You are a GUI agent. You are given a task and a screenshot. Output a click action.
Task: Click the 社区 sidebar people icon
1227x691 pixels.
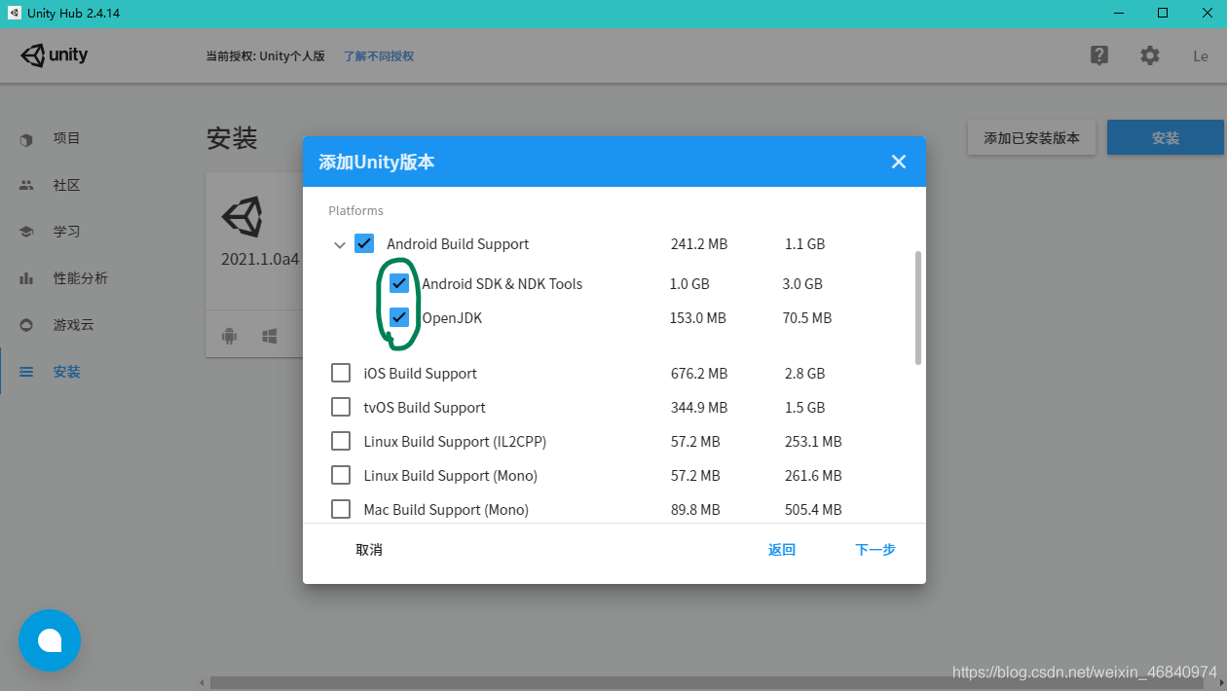26,185
